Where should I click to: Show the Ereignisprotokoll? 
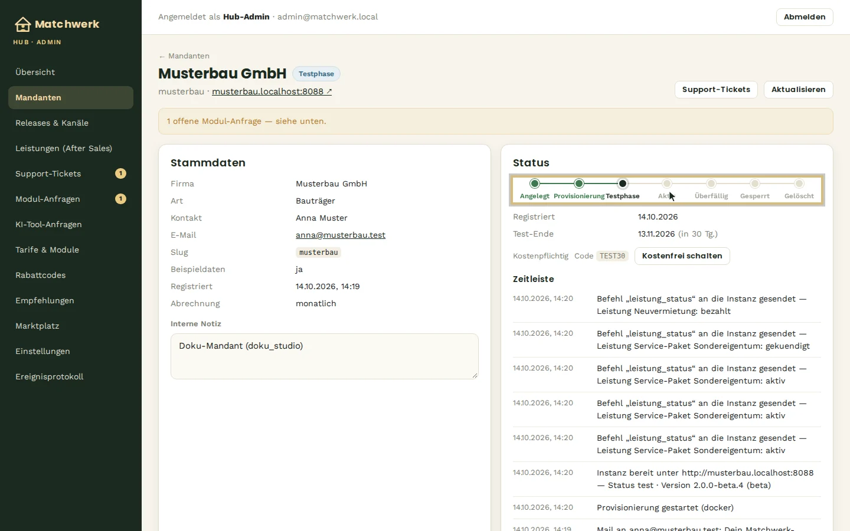click(71, 376)
